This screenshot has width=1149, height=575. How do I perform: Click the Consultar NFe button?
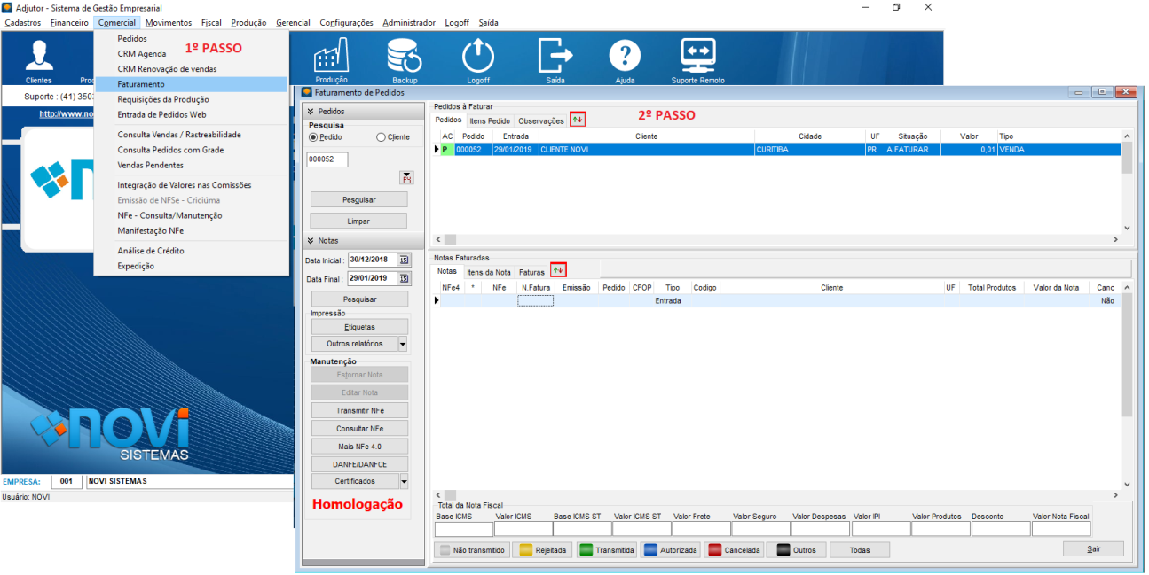click(x=359, y=428)
